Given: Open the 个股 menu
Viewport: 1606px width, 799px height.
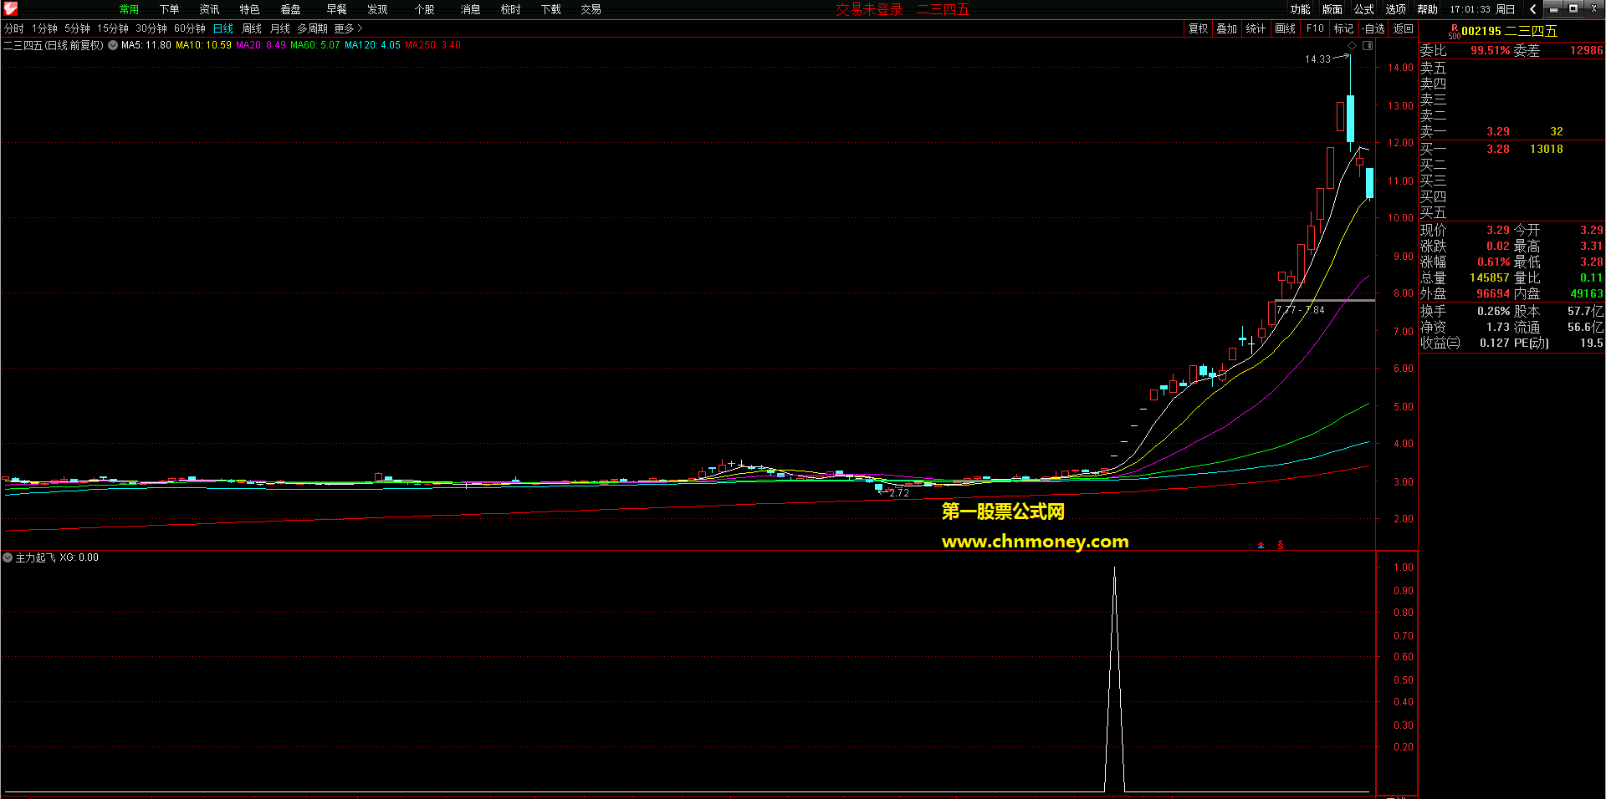Looking at the screenshot, I should coord(425,9).
